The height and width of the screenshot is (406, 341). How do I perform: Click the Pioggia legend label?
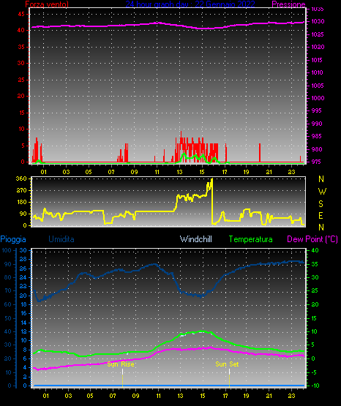[x=13, y=239]
